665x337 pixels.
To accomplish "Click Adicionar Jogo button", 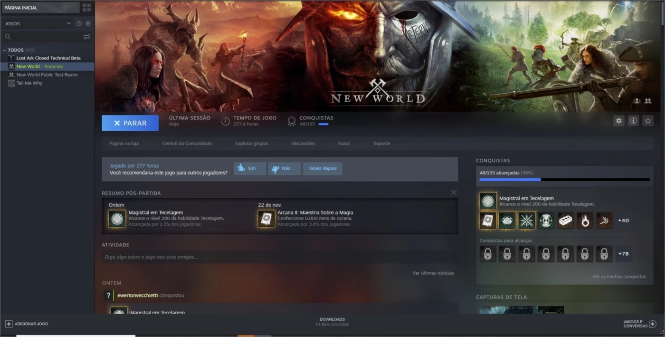I will (27, 324).
